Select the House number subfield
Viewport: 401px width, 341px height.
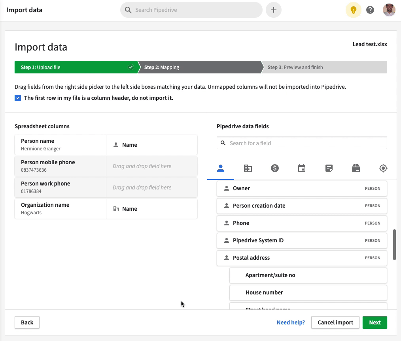[x=308, y=292]
